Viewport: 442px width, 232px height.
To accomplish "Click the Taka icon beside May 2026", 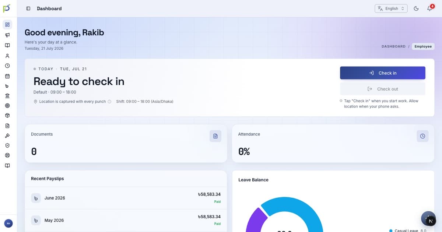I will (36, 221).
